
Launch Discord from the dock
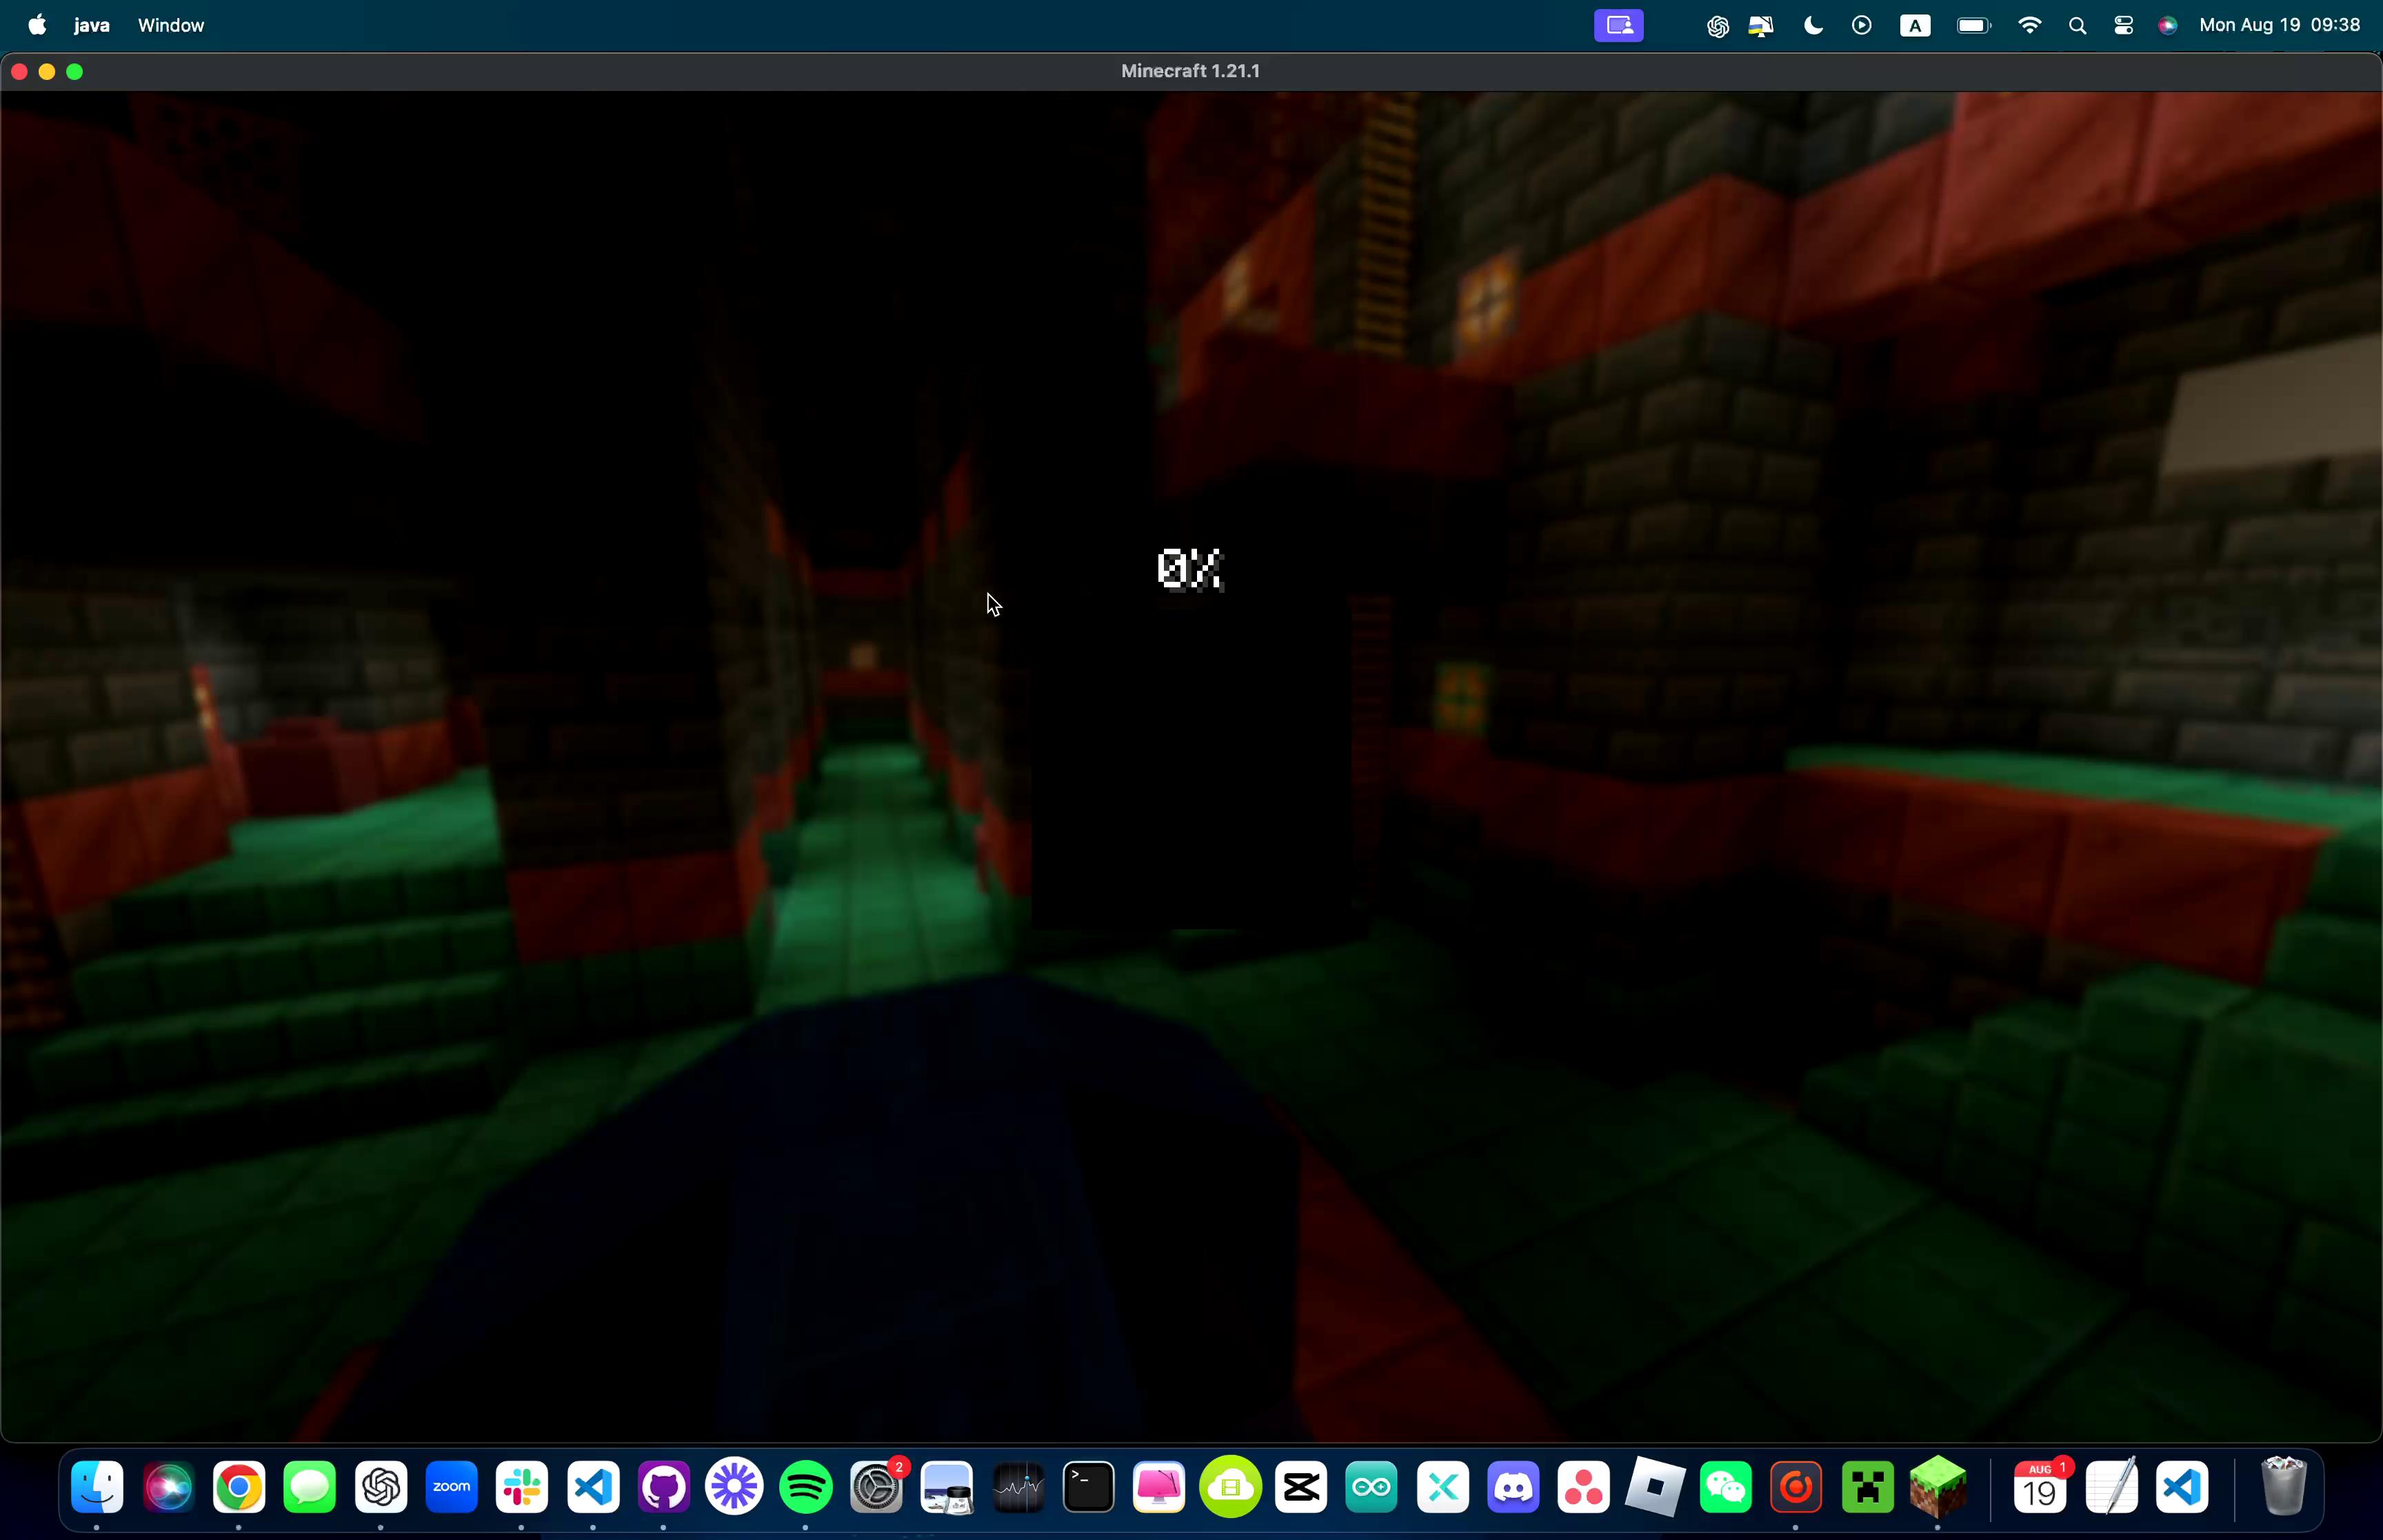[1512, 1487]
